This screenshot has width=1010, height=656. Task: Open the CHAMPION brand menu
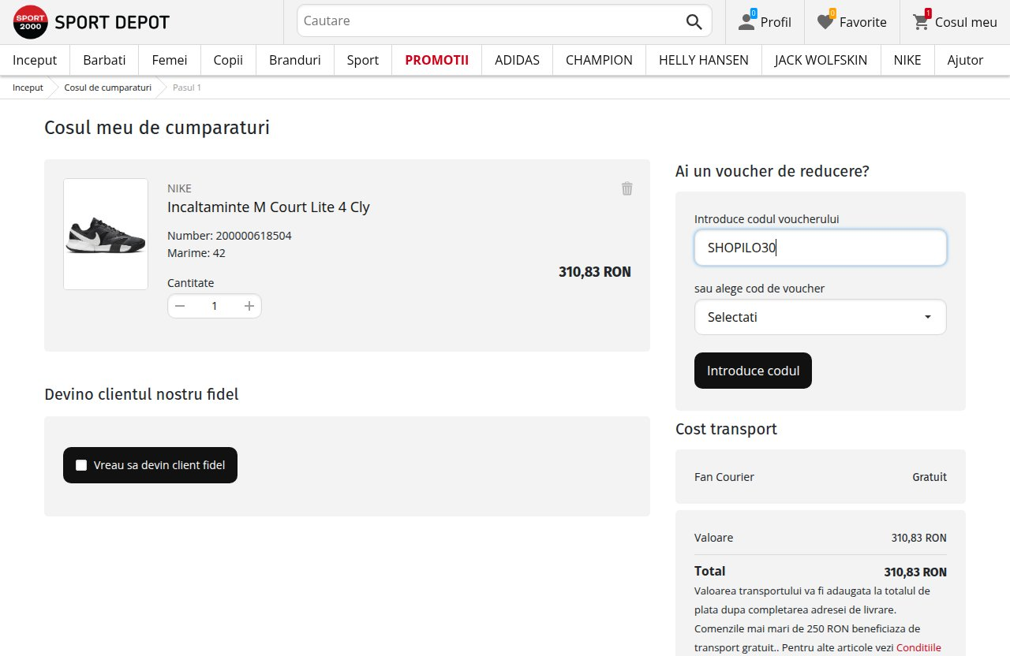pyautogui.click(x=599, y=60)
